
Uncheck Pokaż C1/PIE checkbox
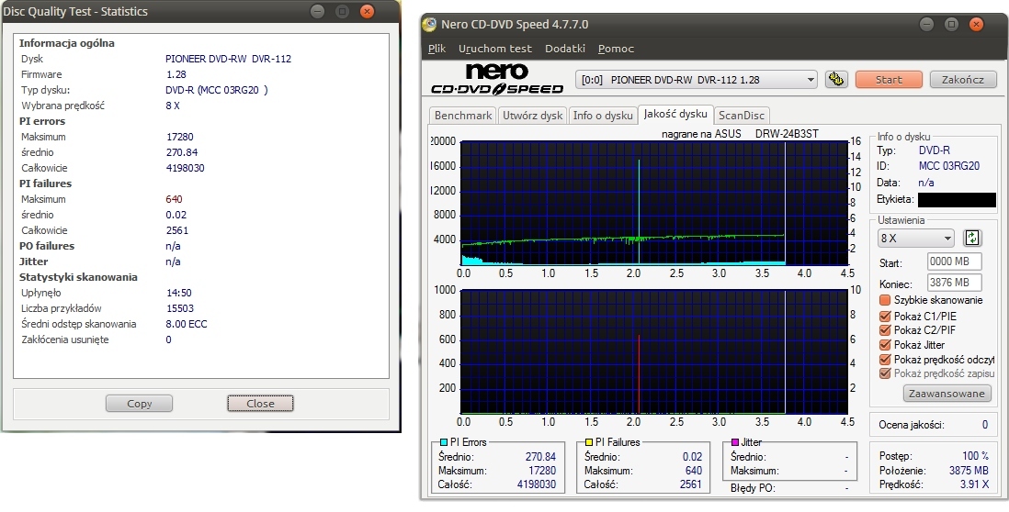[x=885, y=316]
